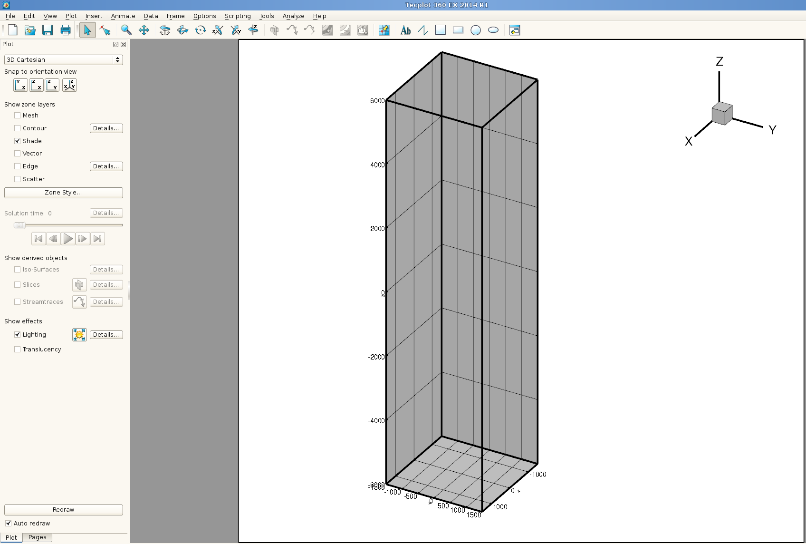The width and height of the screenshot is (806, 544).
Task: Click the Print icon in toolbar
Action: pyautogui.click(x=66, y=30)
